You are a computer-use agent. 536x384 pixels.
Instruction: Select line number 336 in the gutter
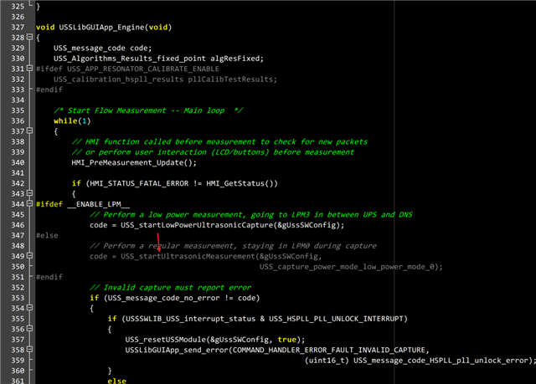click(18, 120)
